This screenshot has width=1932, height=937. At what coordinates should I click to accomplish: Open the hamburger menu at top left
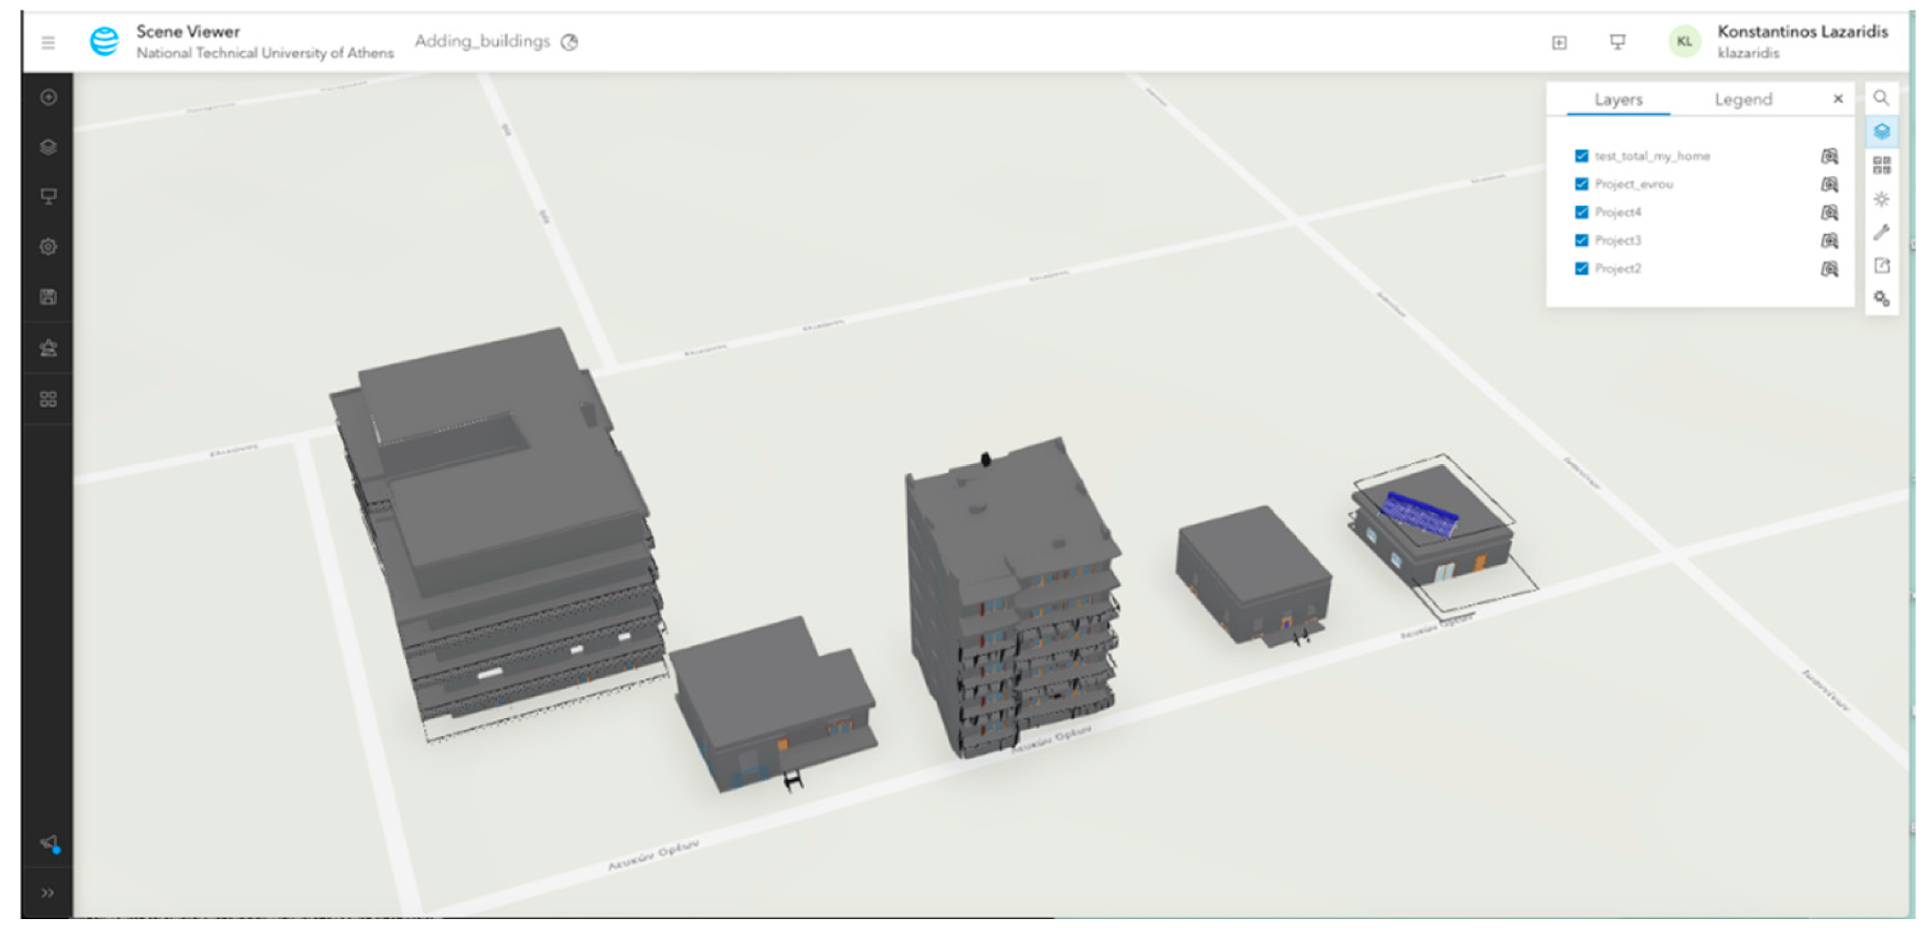coord(48,43)
